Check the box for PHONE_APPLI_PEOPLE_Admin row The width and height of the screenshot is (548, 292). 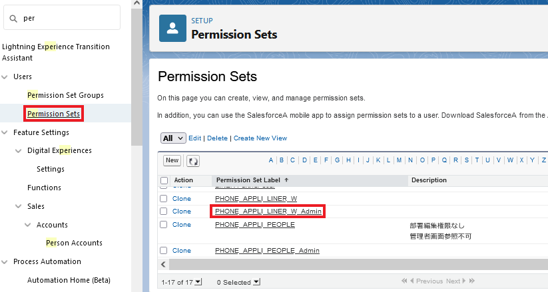click(163, 250)
